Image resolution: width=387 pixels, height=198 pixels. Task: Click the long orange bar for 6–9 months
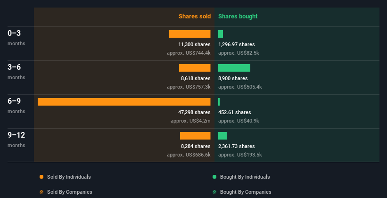124,102
